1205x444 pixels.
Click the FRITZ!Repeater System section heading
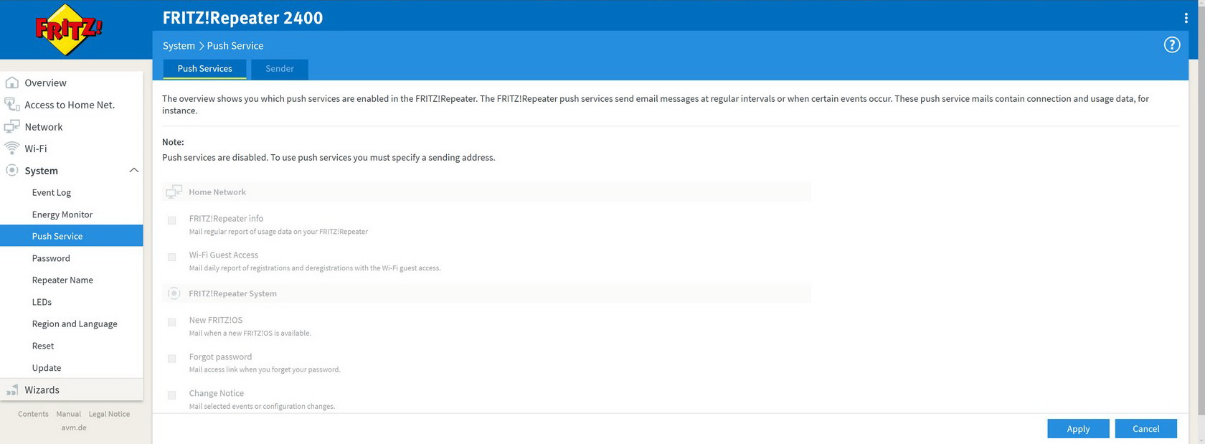pyautogui.click(x=232, y=293)
